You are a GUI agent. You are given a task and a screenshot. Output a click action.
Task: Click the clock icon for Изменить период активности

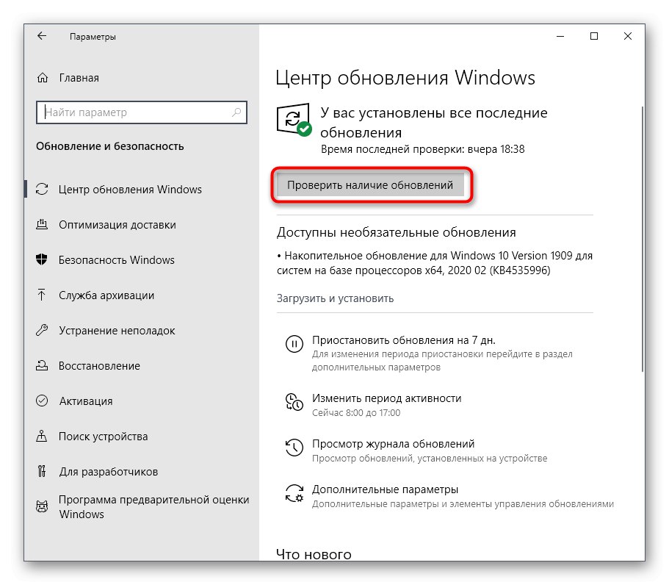(x=294, y=402)
